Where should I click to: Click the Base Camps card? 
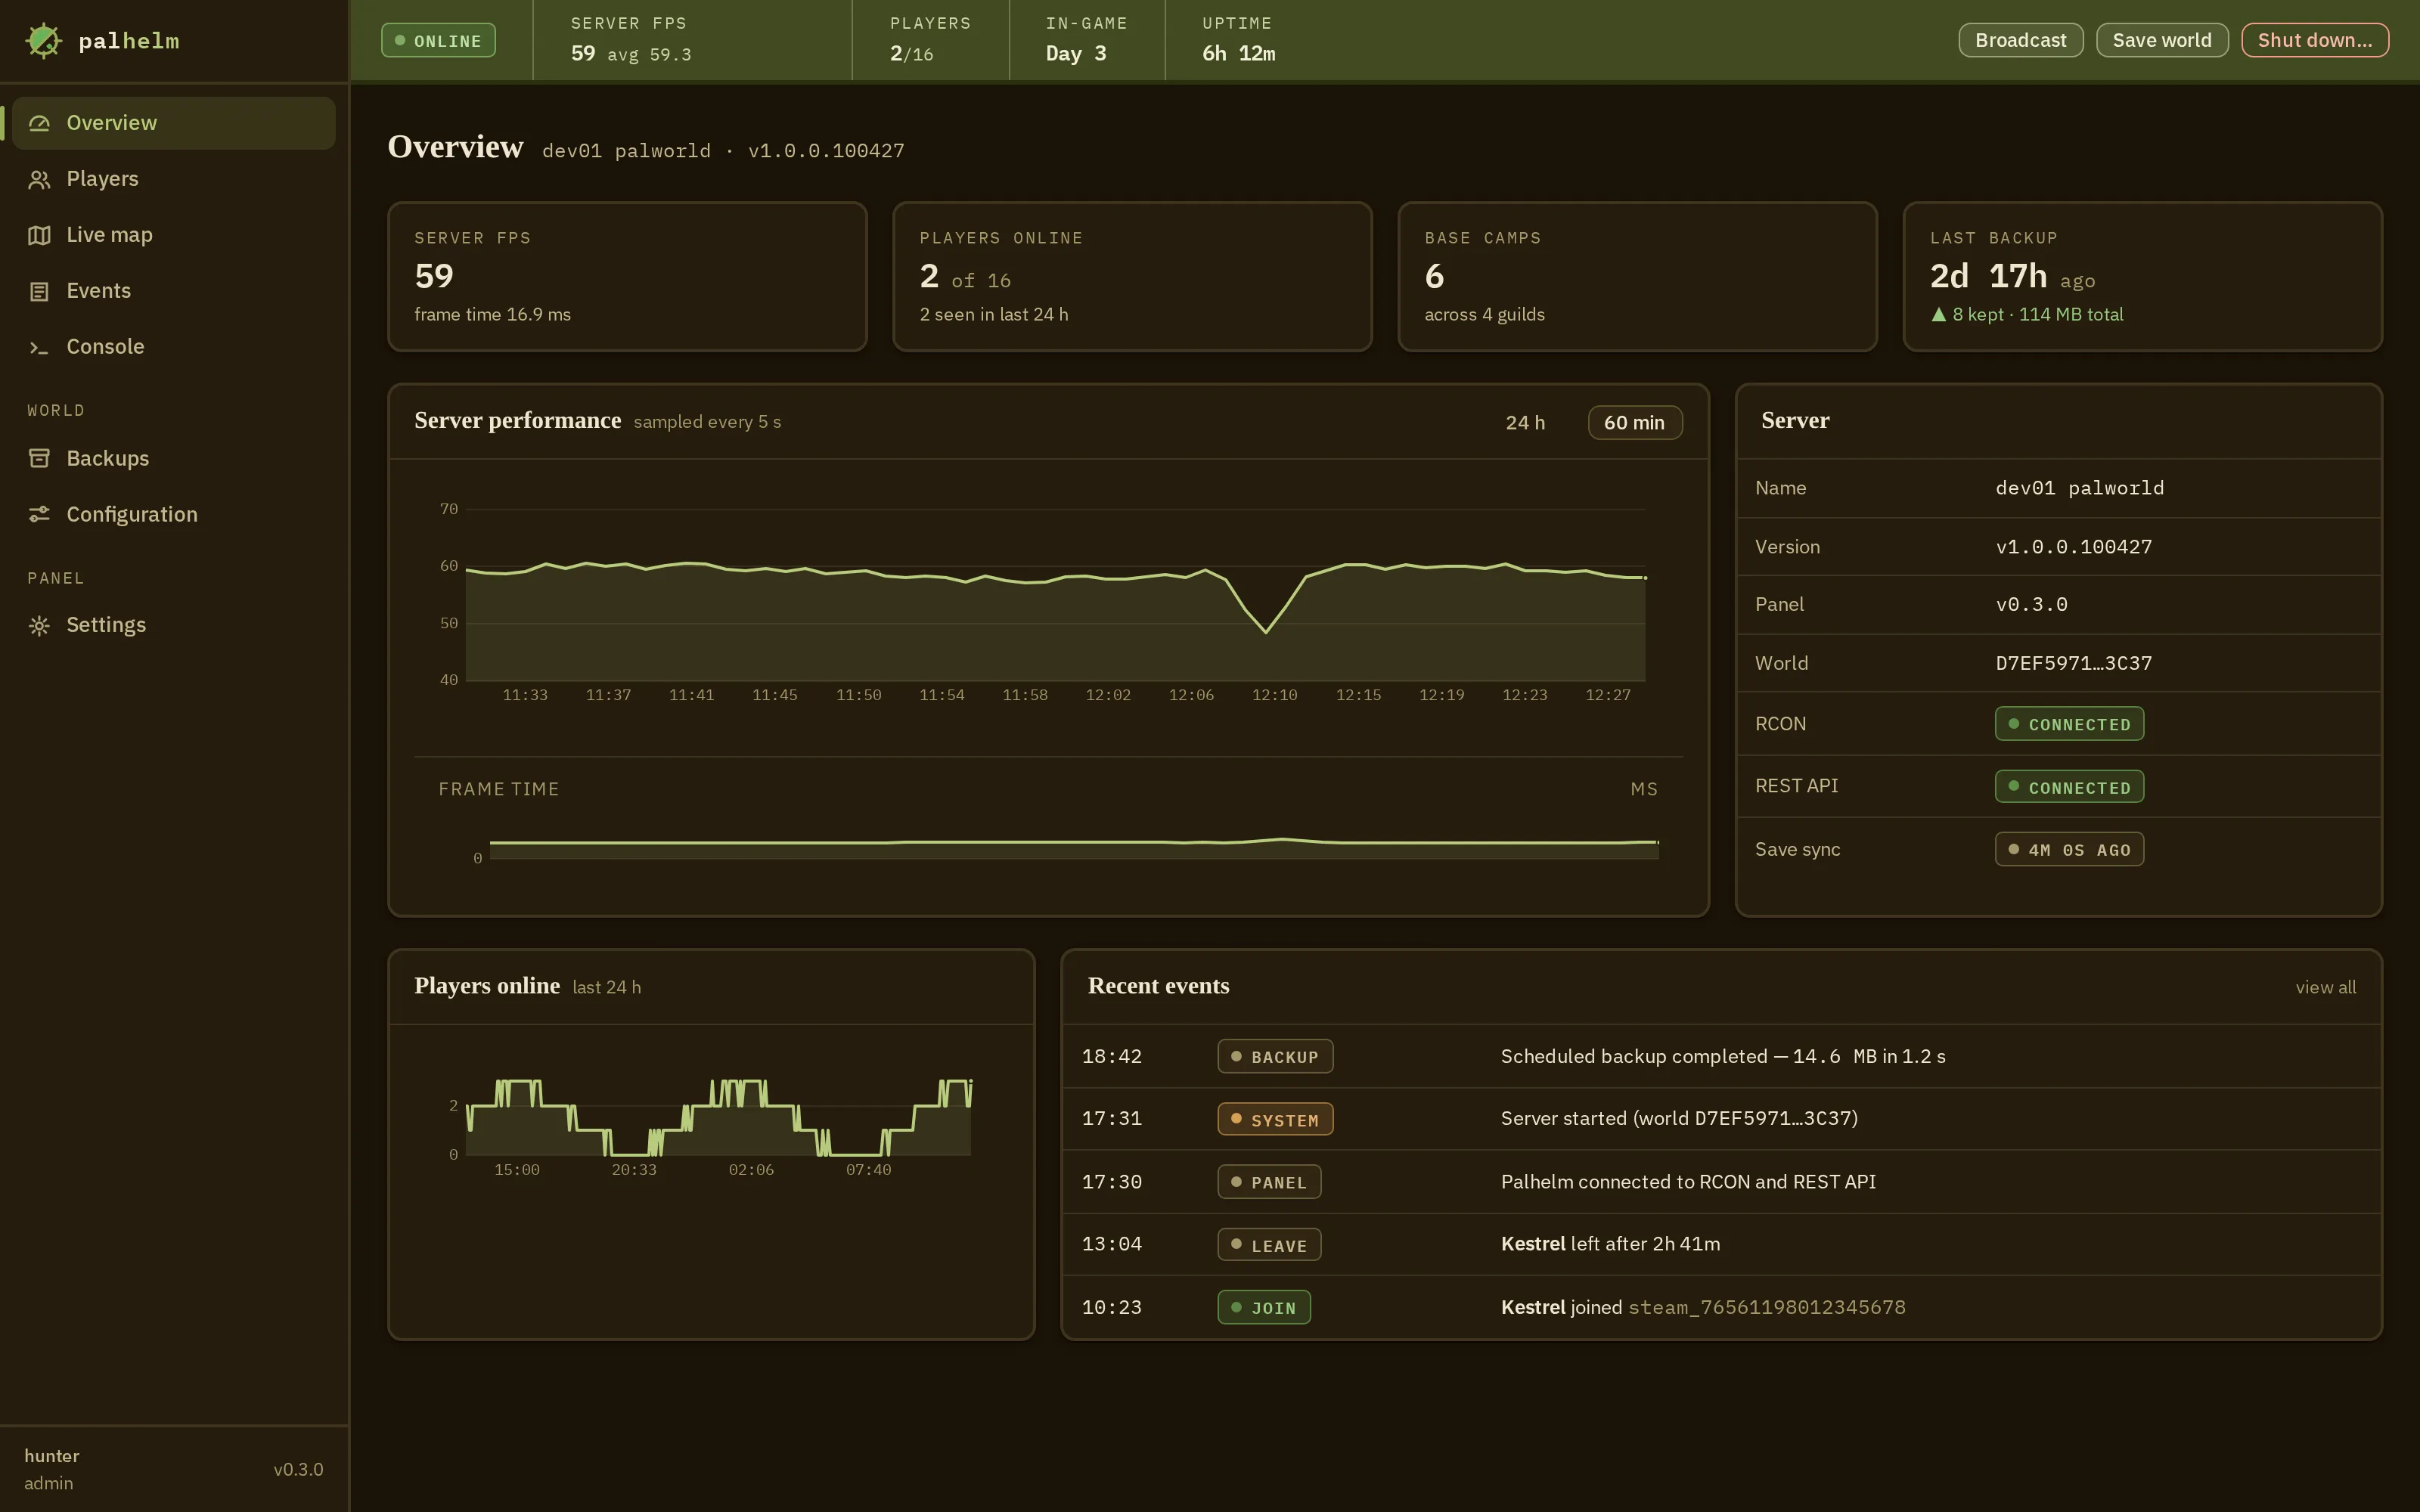[1637, 277]
